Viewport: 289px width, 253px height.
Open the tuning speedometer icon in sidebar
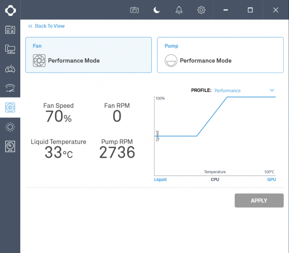point(10,88)
